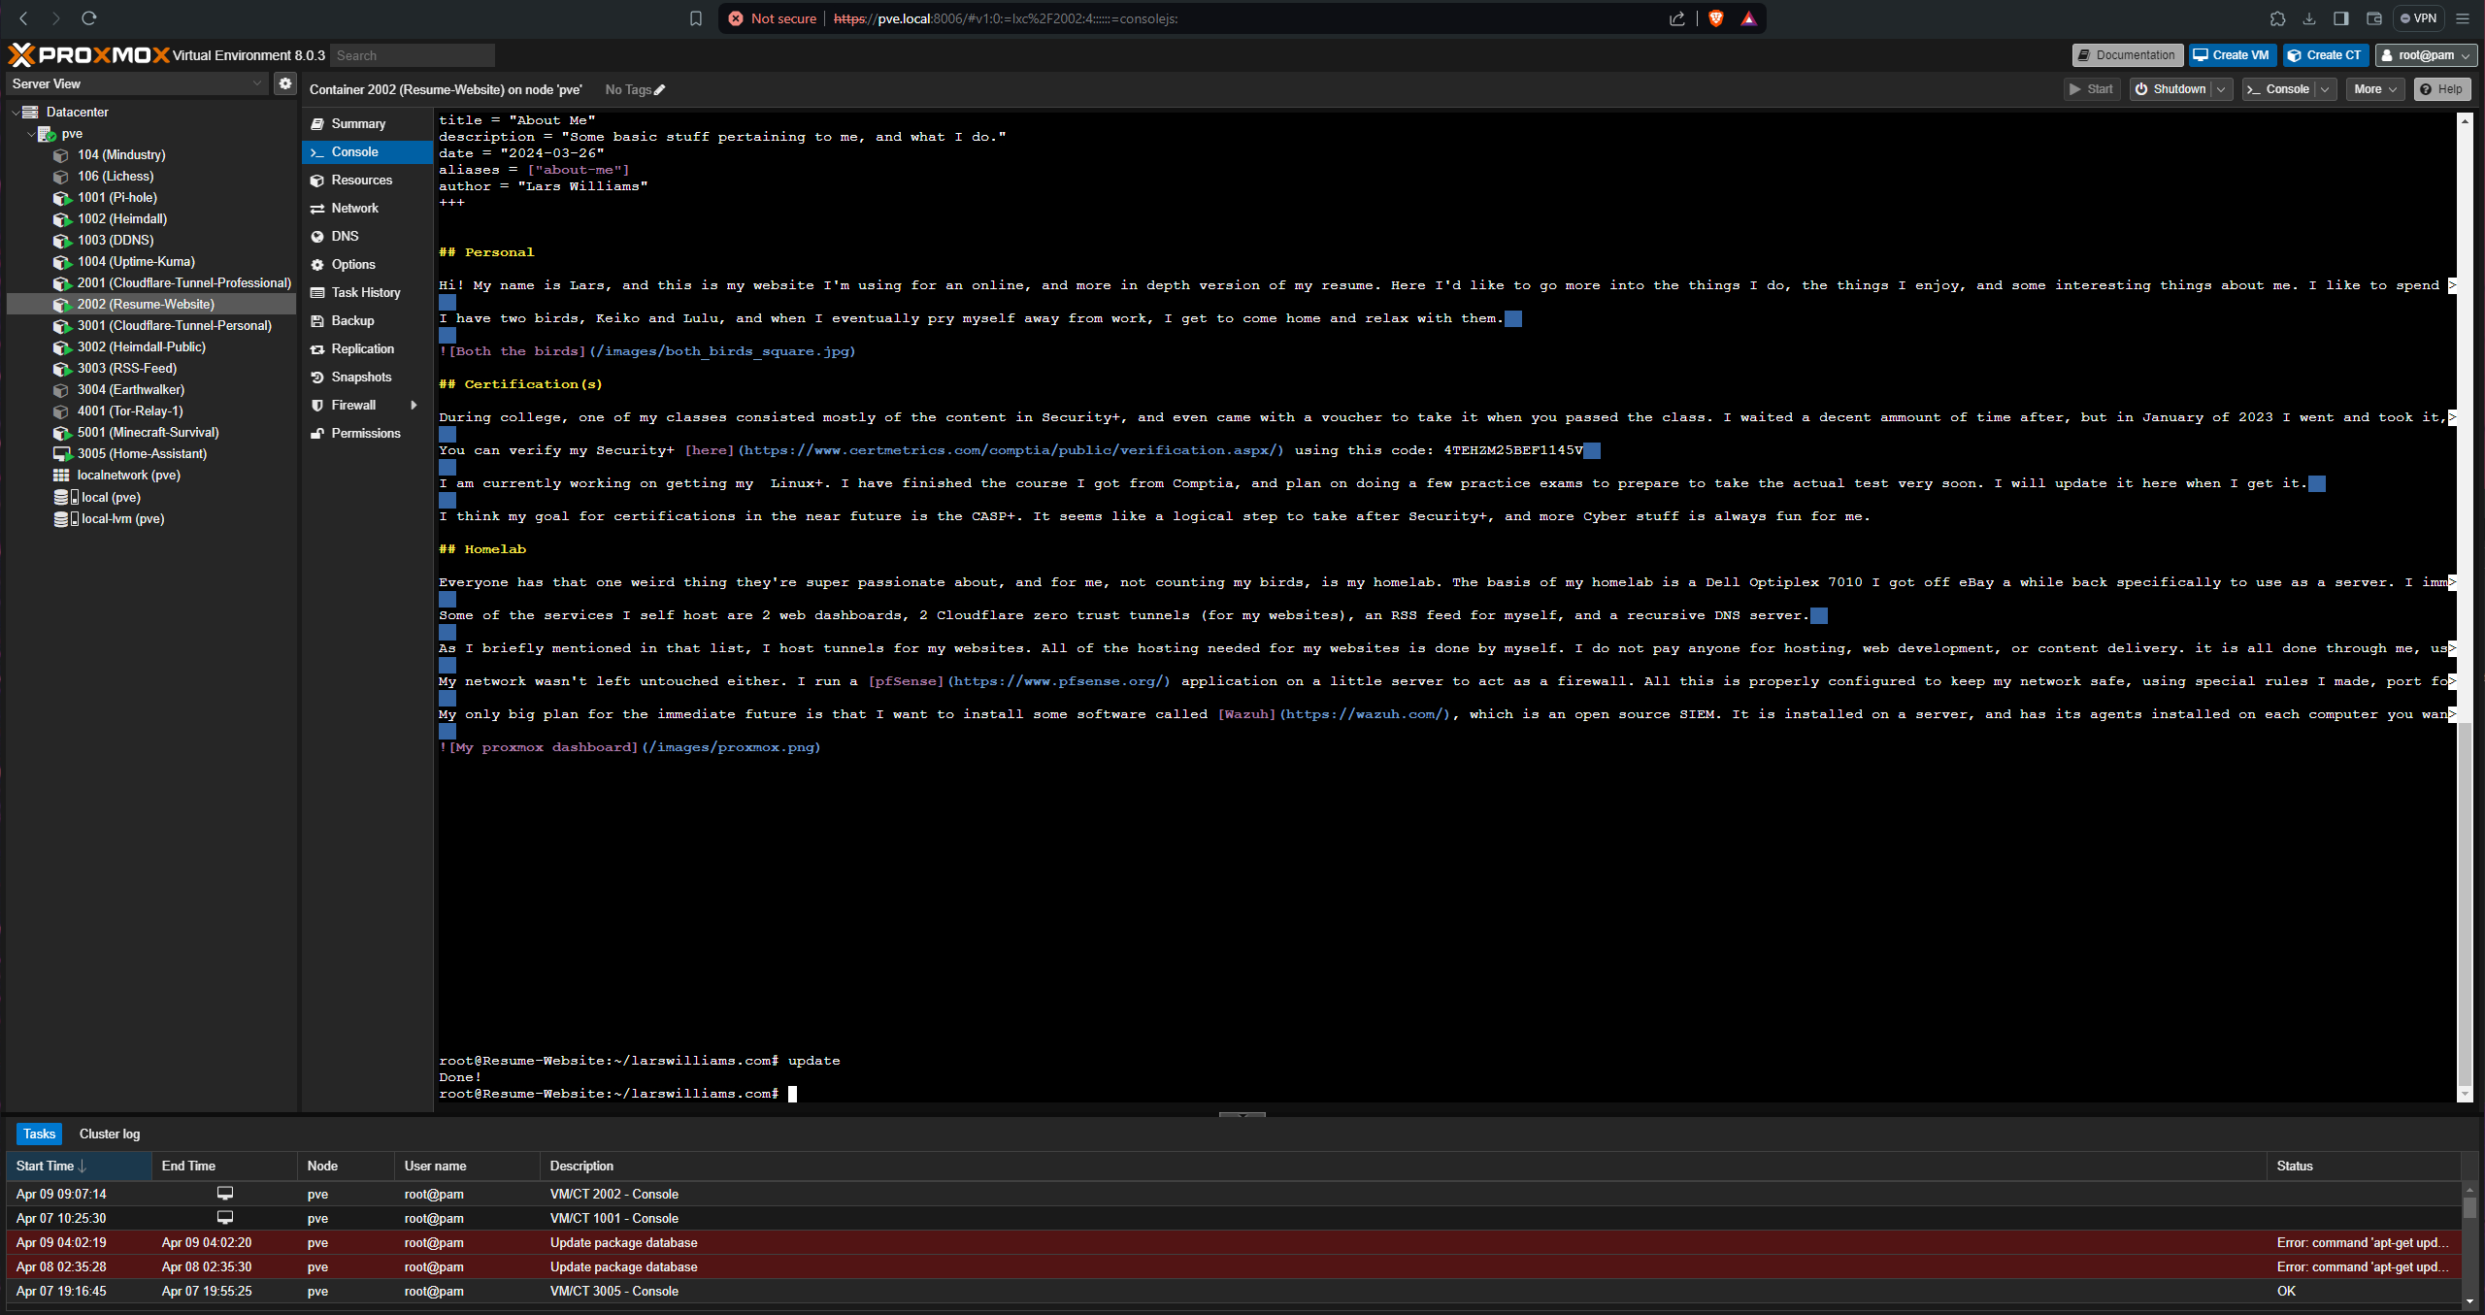Select Apr 09 04:02:19 Update package database row
Image resolution: width=2485 pixels, height=1315 pixels.
point(1234,1243)
